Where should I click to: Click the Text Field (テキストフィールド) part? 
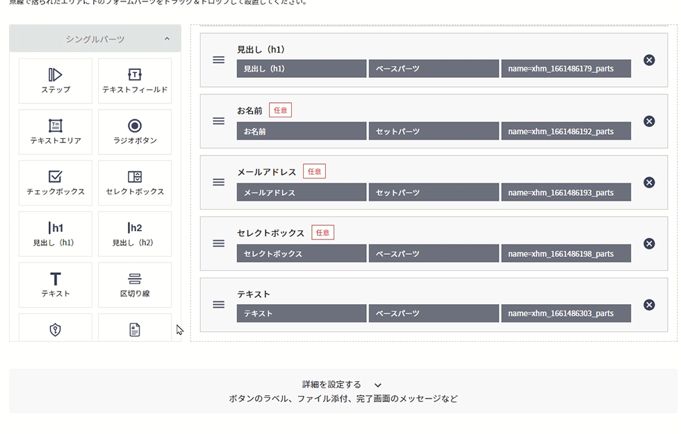(x=135, y=81)
